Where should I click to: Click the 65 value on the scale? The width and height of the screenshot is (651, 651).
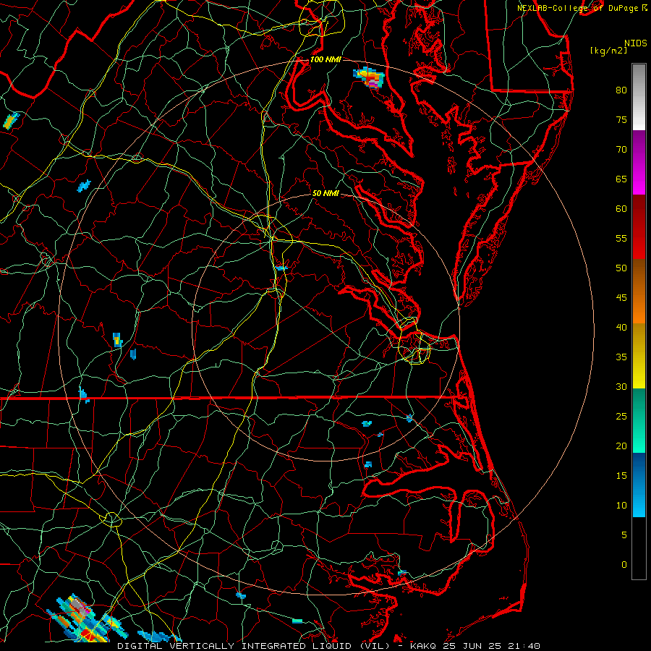click(621, 179)
